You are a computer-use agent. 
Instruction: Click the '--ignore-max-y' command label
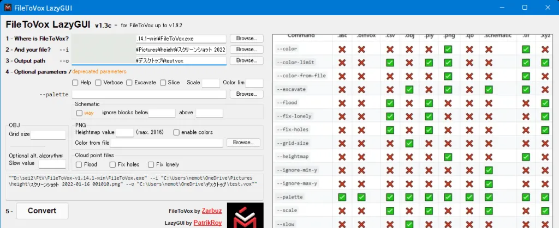[x=298, y=183]
